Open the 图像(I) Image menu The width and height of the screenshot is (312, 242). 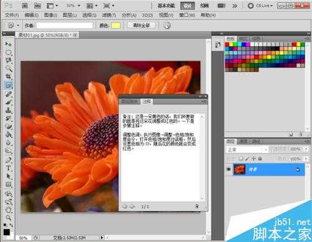pos(51,15)
